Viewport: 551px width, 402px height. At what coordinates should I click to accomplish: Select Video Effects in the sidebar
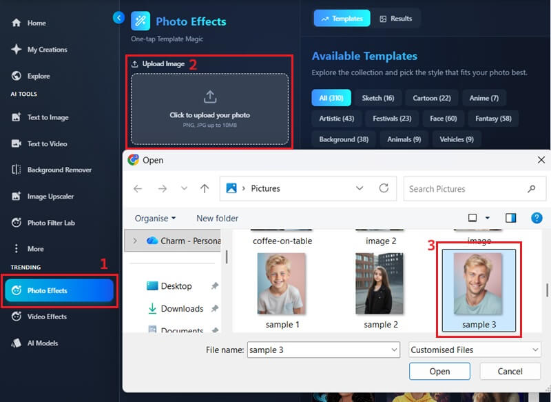47,317
